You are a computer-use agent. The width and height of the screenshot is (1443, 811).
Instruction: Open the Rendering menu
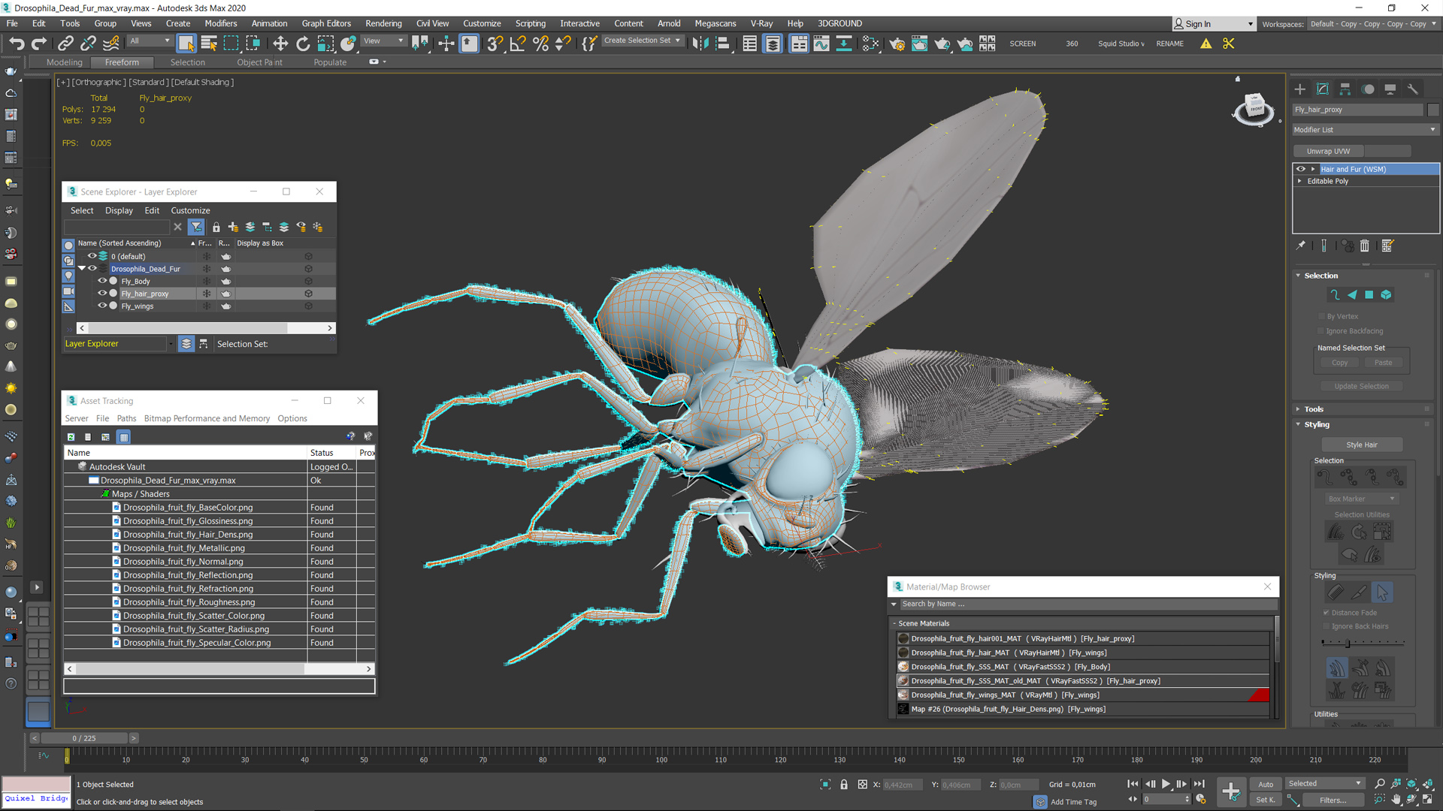[383, 23]
